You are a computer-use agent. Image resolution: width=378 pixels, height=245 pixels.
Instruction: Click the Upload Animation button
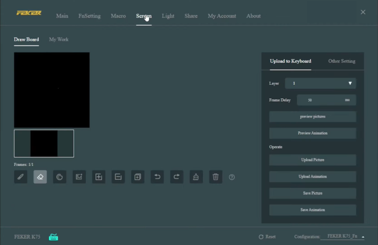click(x=313, y=176)
